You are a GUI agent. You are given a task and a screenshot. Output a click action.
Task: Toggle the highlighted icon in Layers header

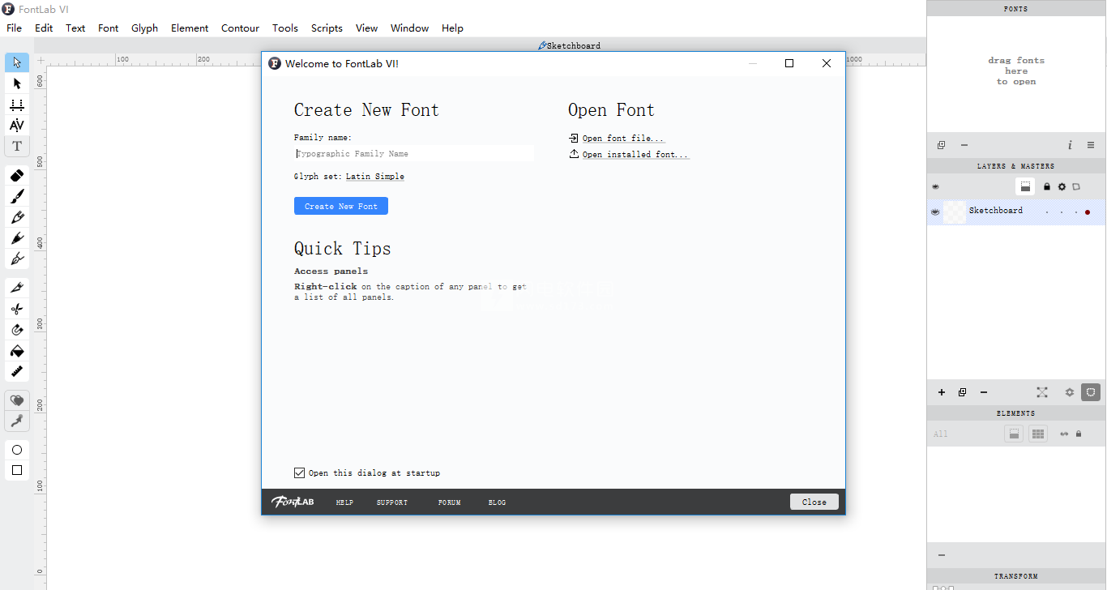[x=1026, y=186]
